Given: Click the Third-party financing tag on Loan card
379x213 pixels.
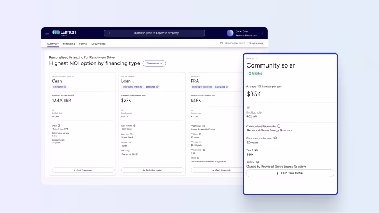Looking at the screenshot, I should coord(133,87).
